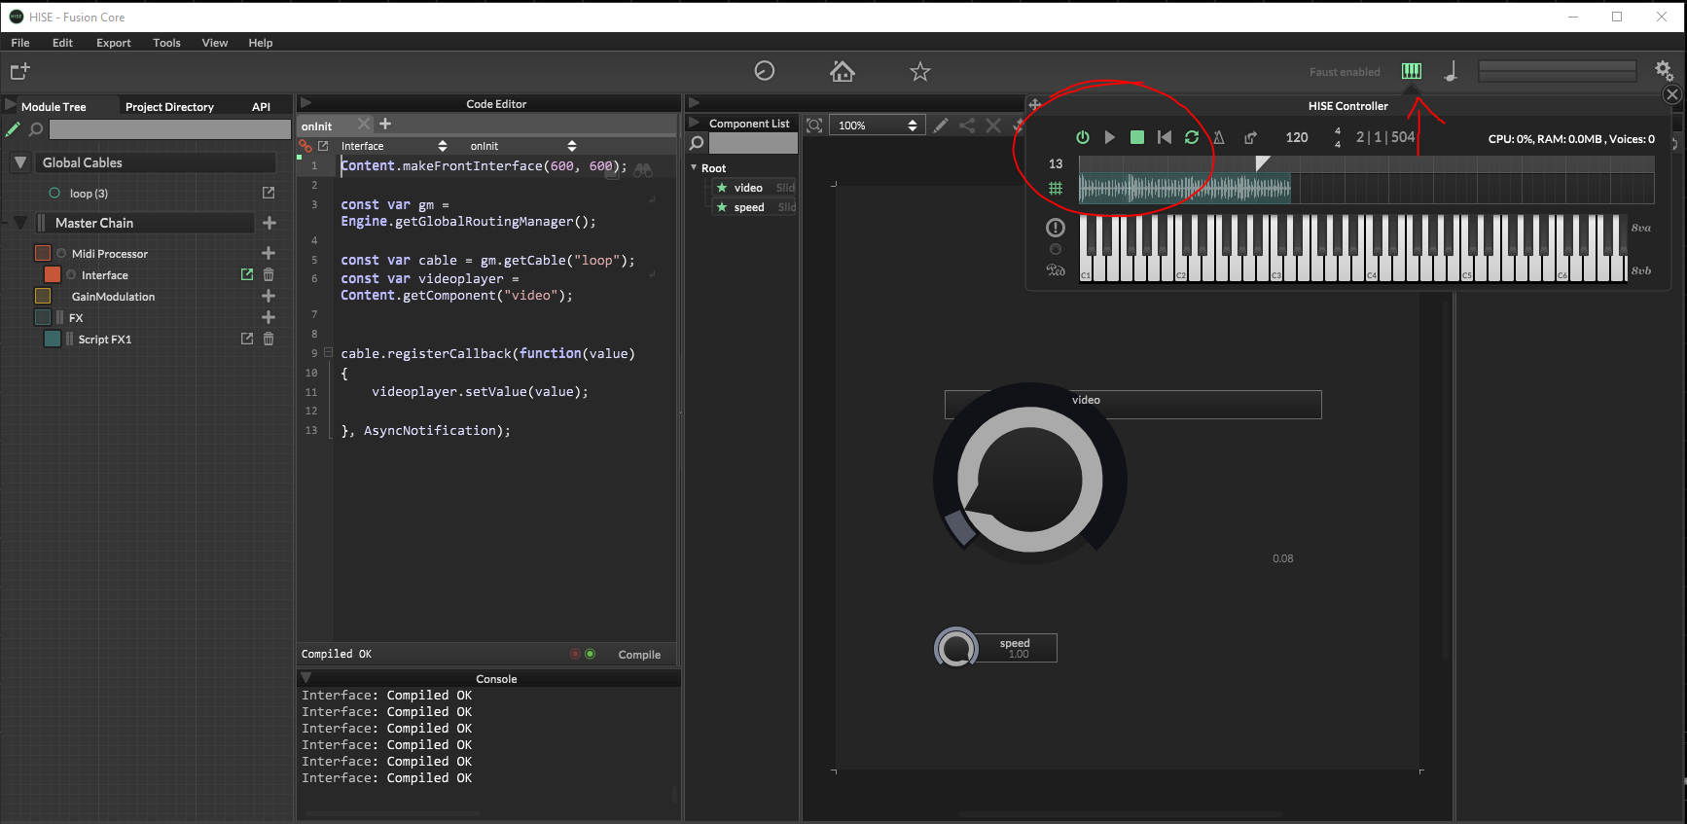Image resolution: width=1687 pixels, height=824 pixels.
Task: Open the 100% zoom dropdown
Action: pyautogui.click(x=878, y=125)
